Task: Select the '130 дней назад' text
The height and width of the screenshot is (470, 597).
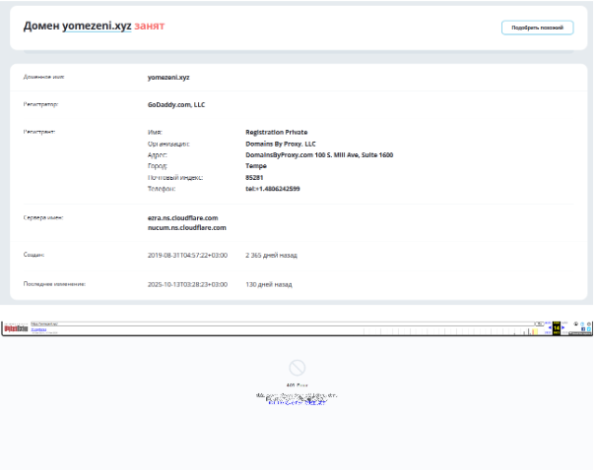Action: click(x=269, y=284)
